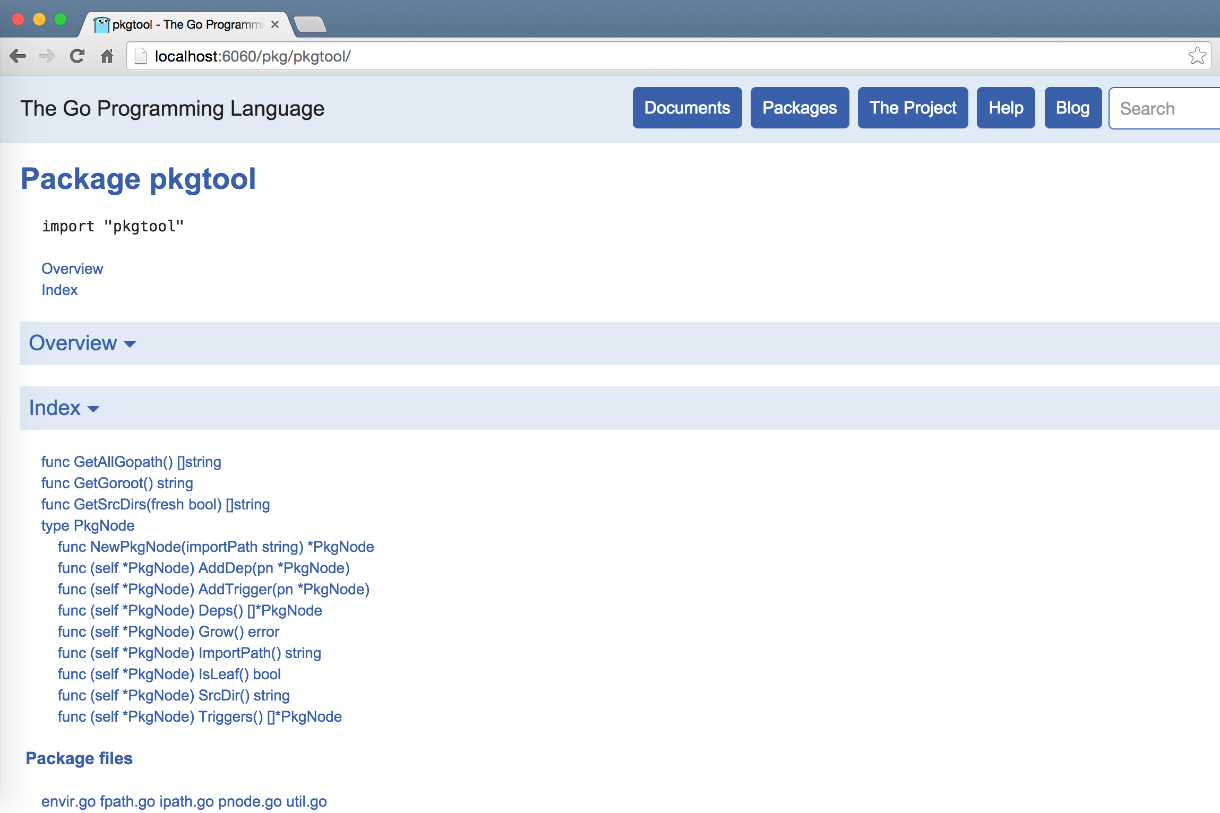The image size is (1220, 813).
Task: Click the Blog navigation icon
Action: pyautogui.click(x=1073, y=108)
